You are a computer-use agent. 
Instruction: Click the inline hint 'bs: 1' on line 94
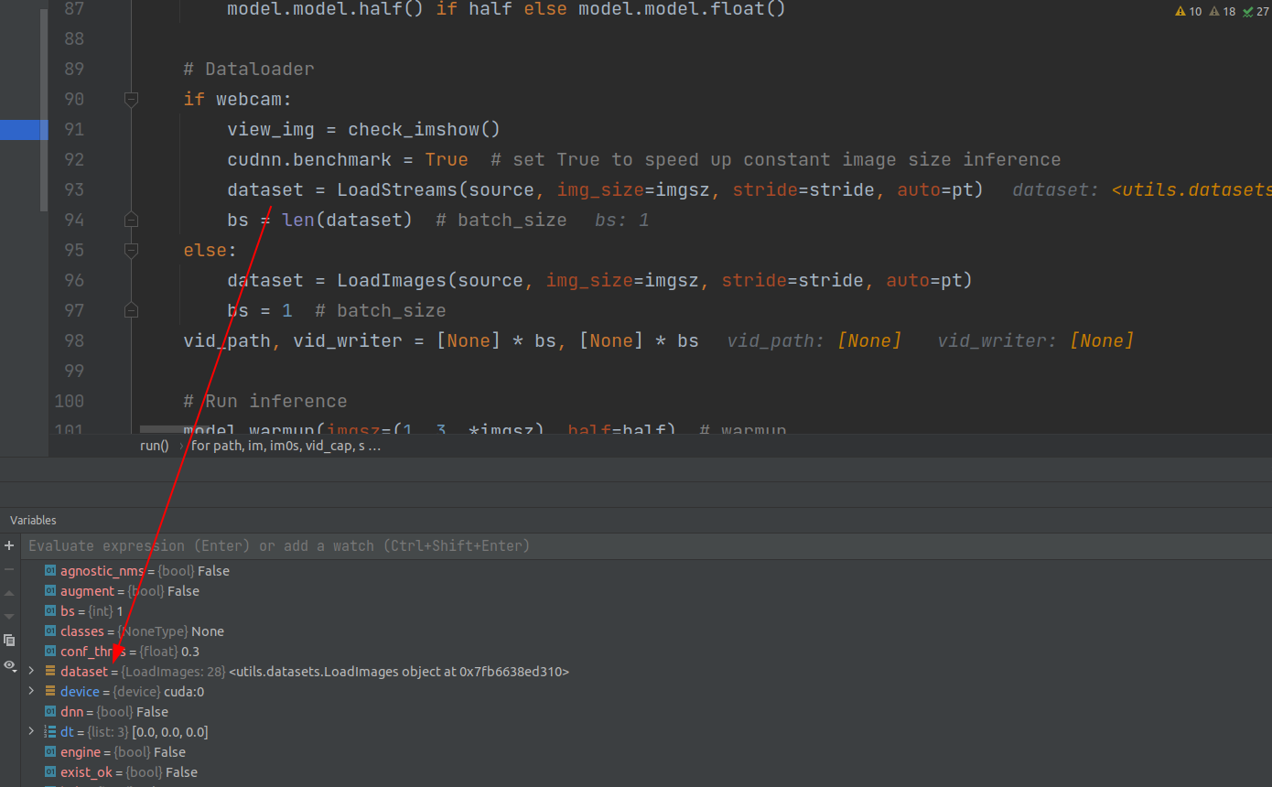coord(622,220)
